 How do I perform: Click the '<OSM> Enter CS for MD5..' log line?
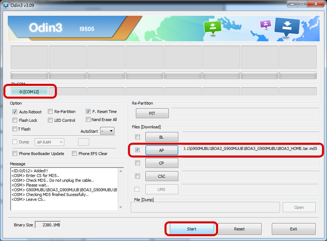(x=35, y=176)
